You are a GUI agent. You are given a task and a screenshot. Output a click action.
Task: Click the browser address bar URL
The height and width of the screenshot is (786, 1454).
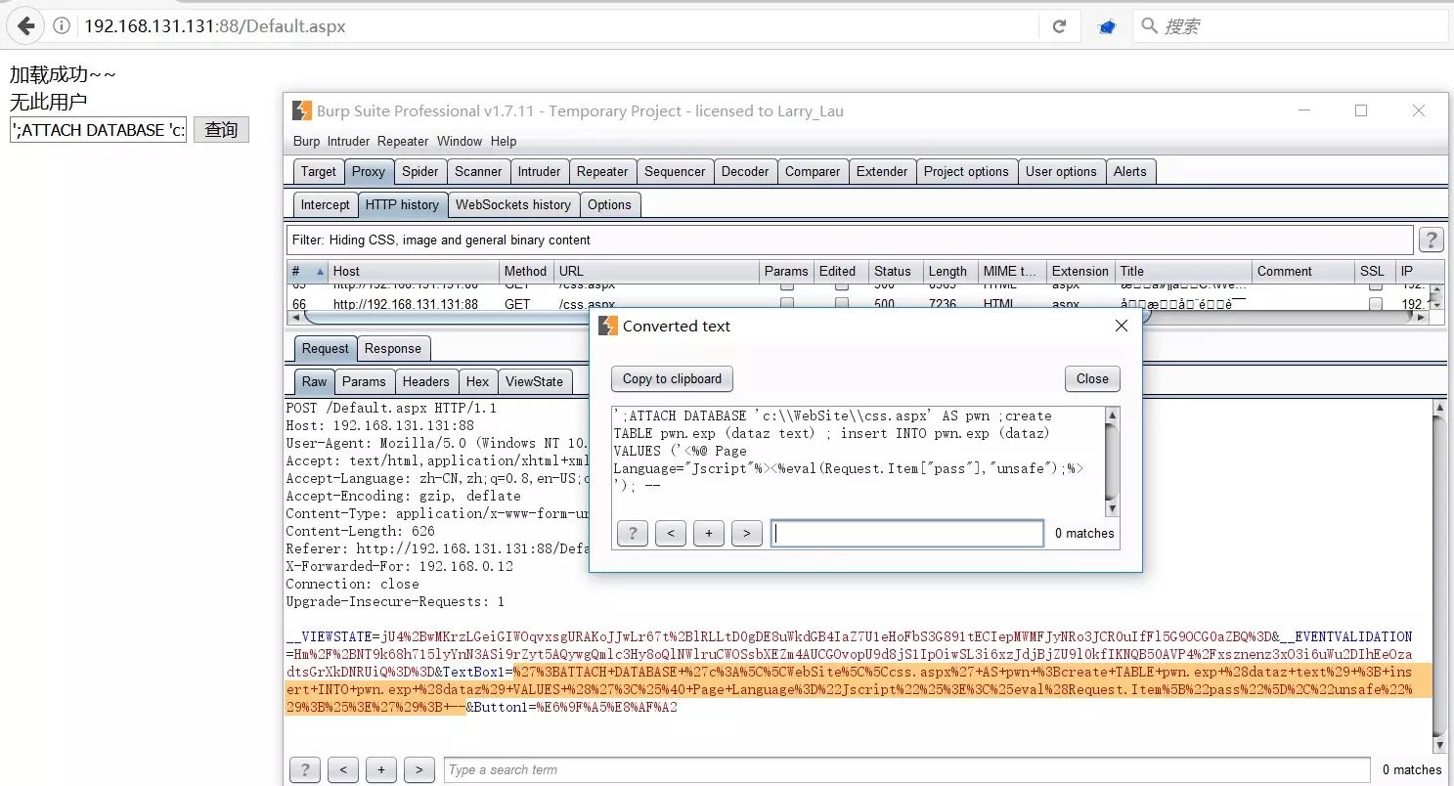214,26
